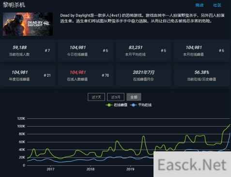Open the 商店 link at top right
Image resolution: width=231 pixels, height=177 pixels.
(200, 5)
